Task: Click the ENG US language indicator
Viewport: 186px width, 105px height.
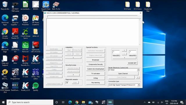Action: point(167,102)
